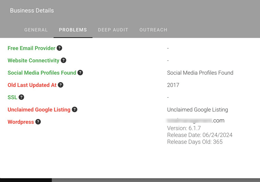Viewport: 260px width, 182px height.
Task: Open the SSL help tooltip
Action: [21, 97]
